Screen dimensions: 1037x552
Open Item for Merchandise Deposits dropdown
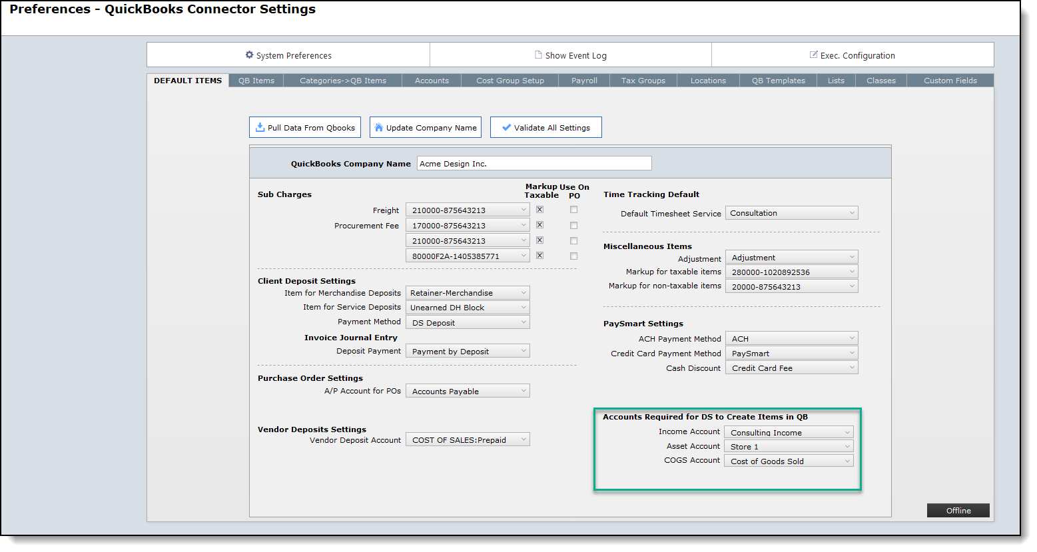tap(468, 293)
